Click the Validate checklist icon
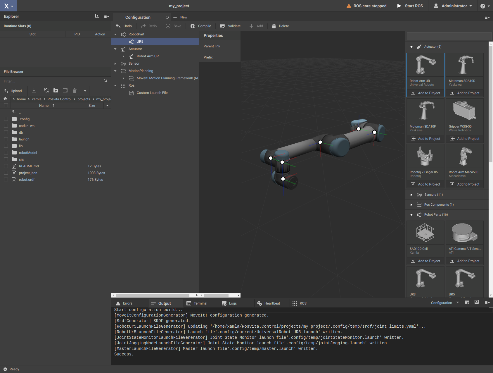The image size is (493, 373). click(222, 26)
